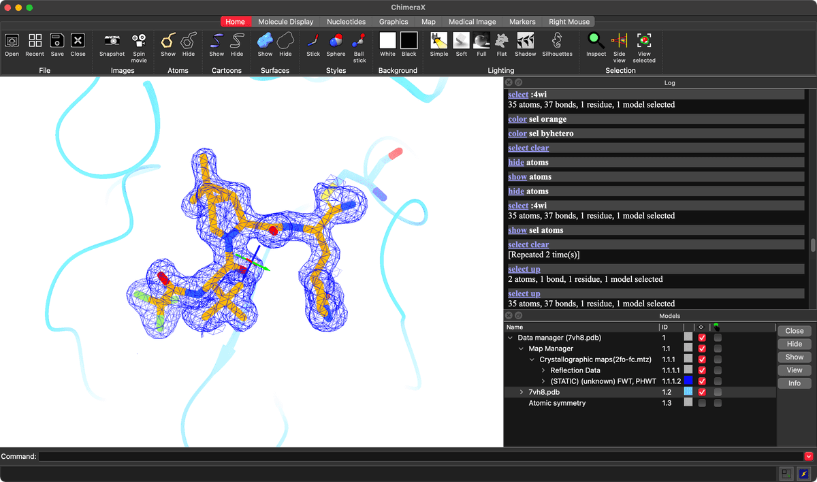The image size is (817, 482).
Task: Apply Ball stick style
Action: (359, 42)
